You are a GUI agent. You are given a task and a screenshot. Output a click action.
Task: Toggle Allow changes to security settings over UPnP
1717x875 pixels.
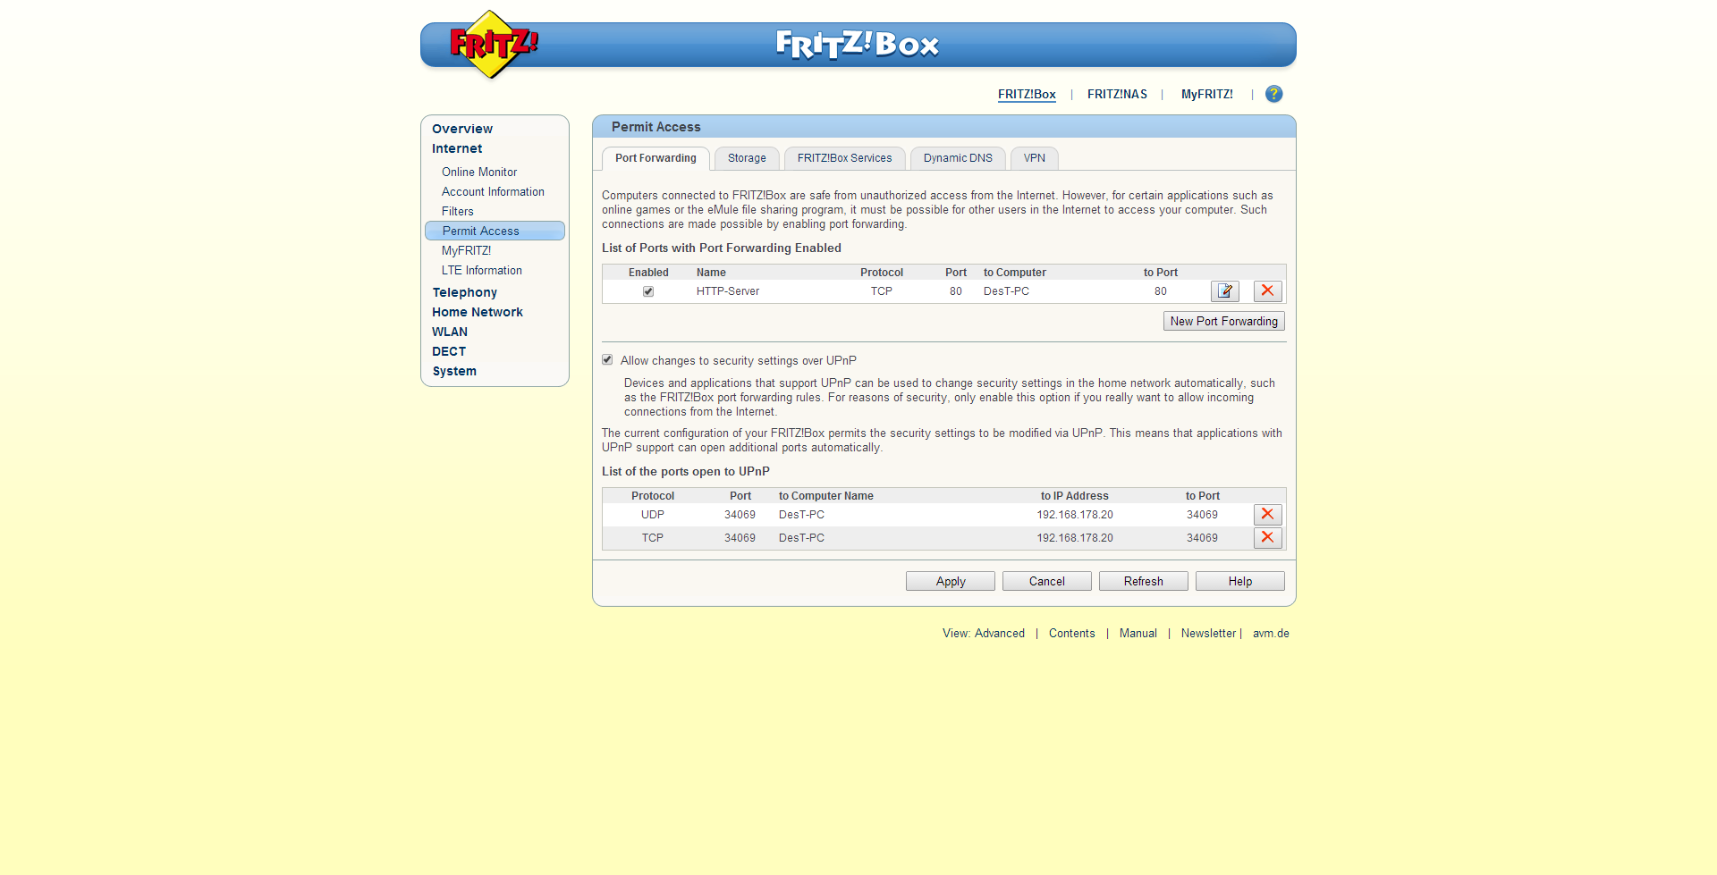[x=607, y=360]
